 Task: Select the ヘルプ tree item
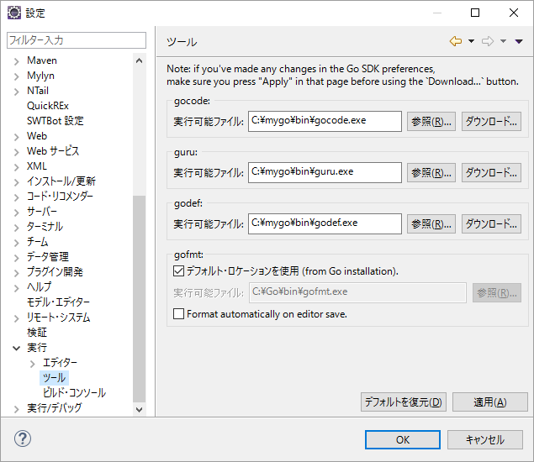[x=40, y=286]
